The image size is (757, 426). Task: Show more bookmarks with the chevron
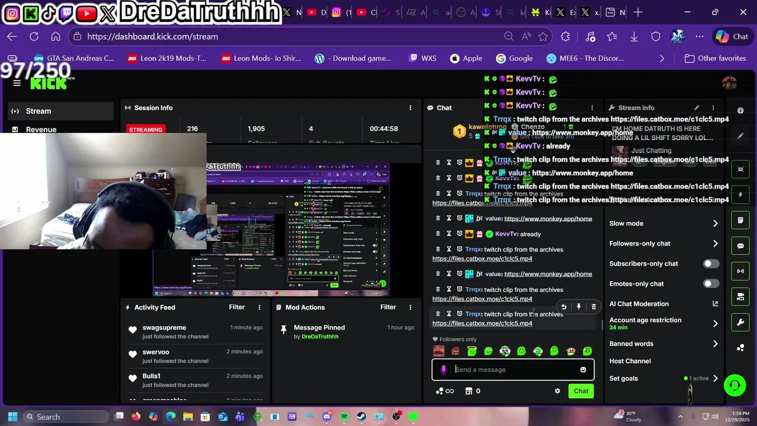coord(662,59)
